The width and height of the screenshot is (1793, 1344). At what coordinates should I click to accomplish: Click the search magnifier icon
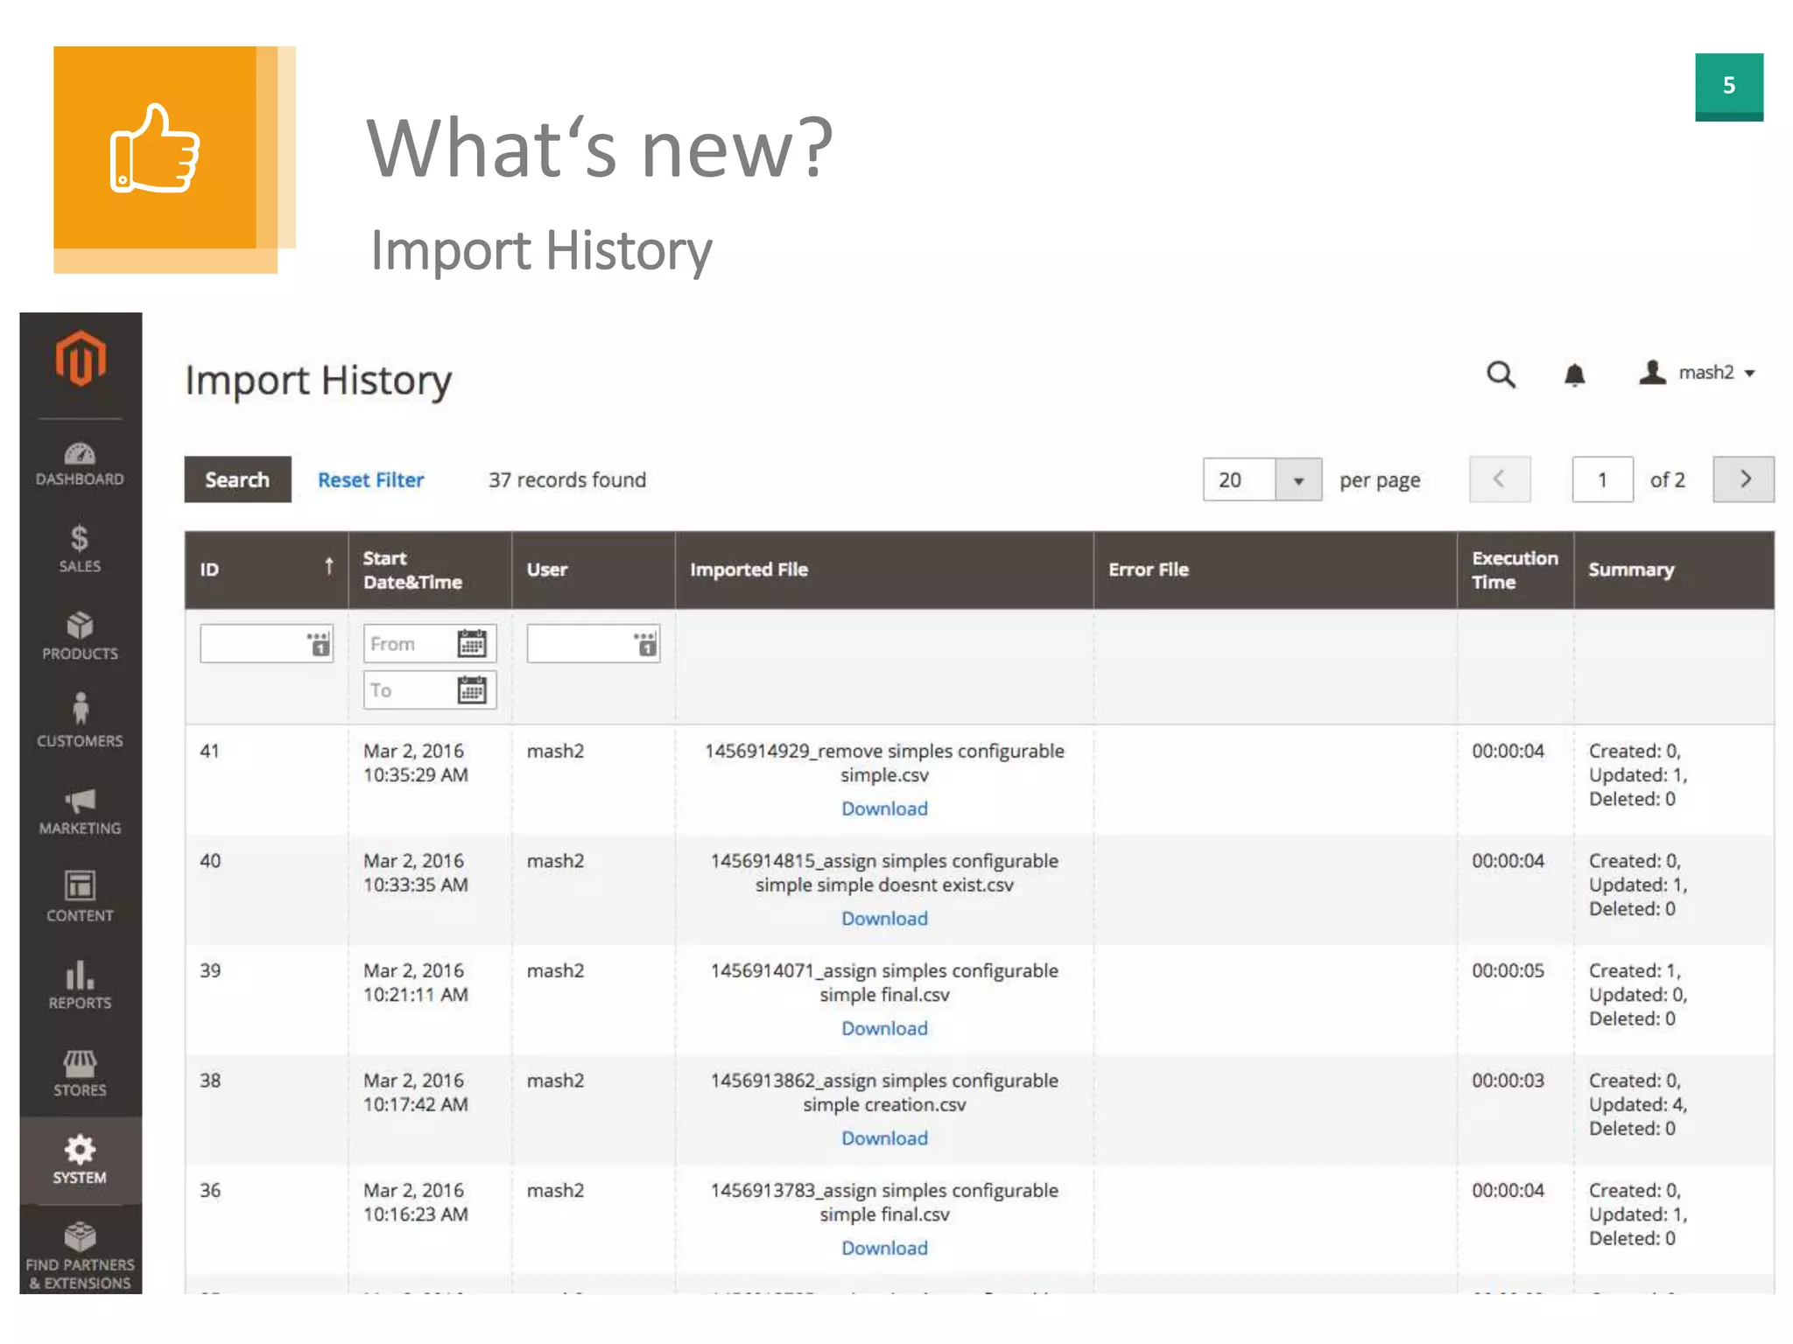click(1501, 374)
